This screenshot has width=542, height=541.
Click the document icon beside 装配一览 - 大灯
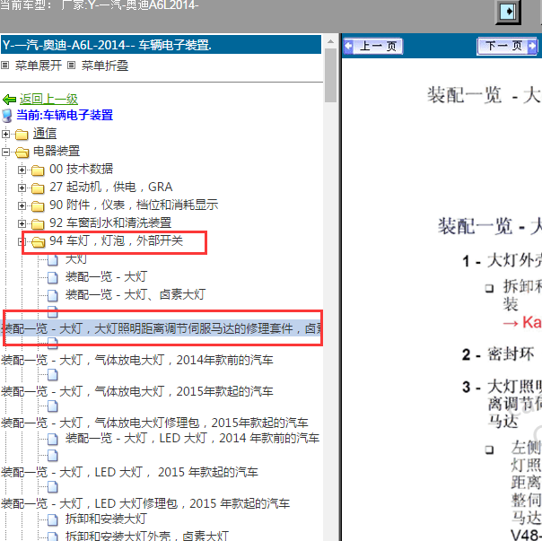pyautogui.click(x=53, y=277)
